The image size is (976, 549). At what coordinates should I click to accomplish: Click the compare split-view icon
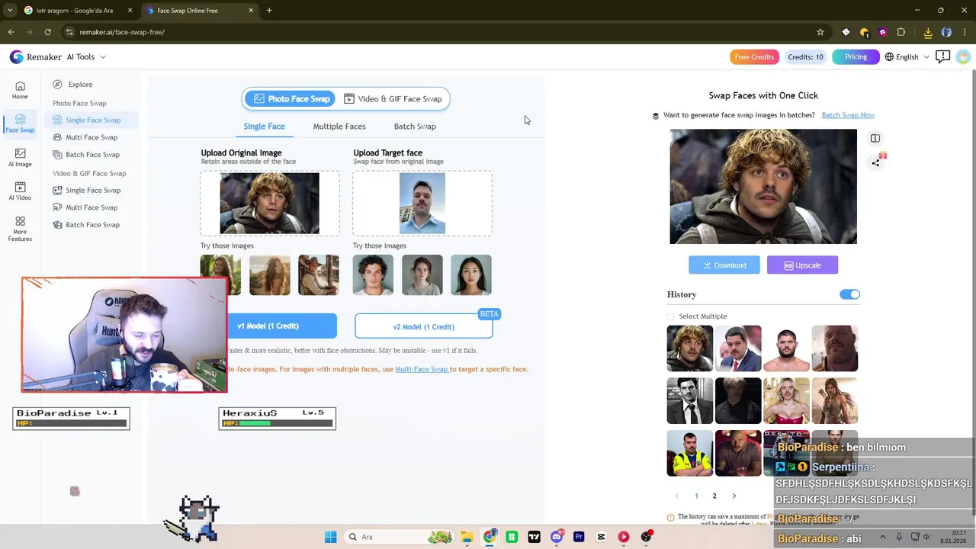click(x=875, y=138)
